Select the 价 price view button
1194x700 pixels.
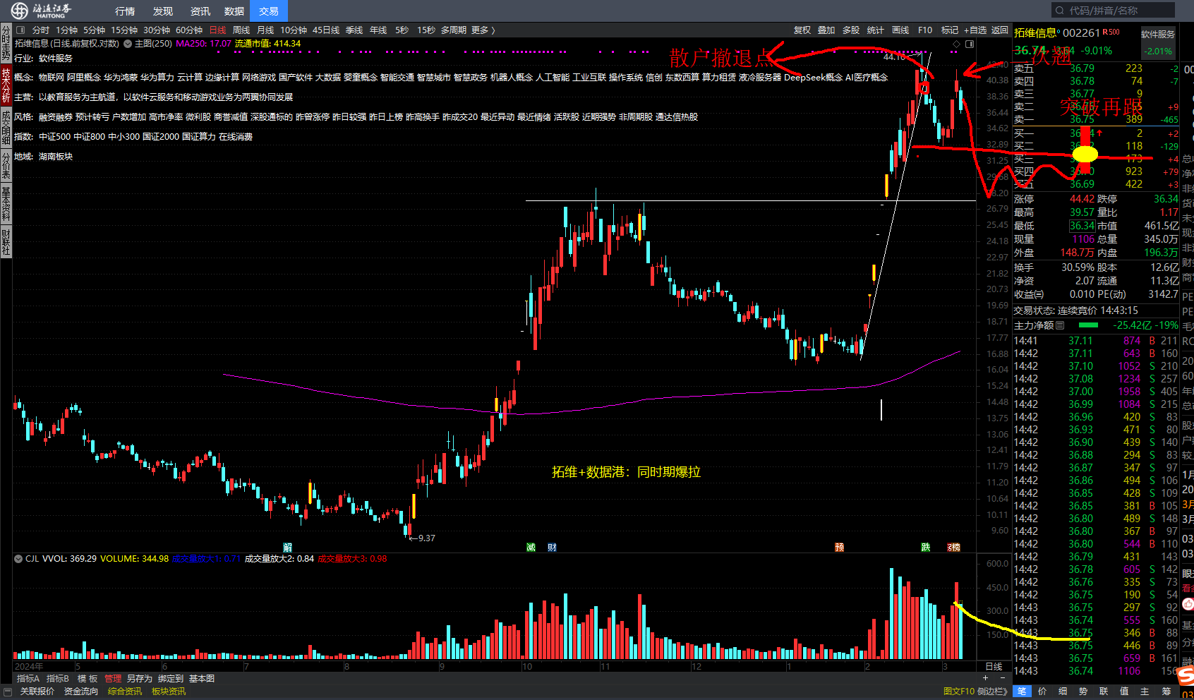[x=1042, y=692]
